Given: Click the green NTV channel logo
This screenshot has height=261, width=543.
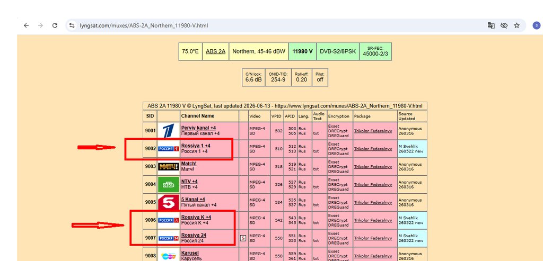Looking at the screenshot, I should [169, 185].
